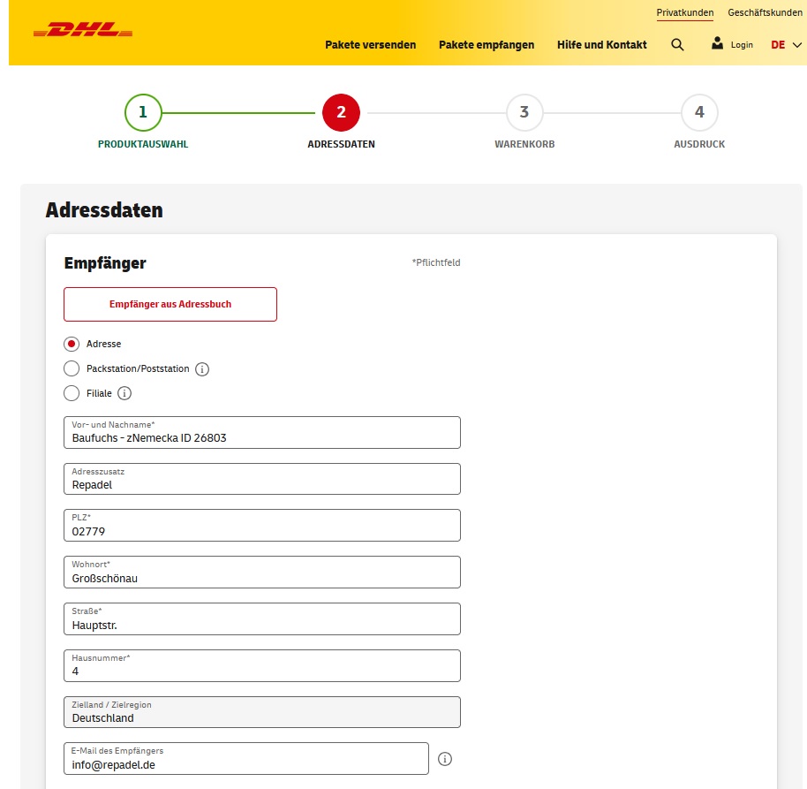The height and width of the screenshot is (789, 807).
Task: Show info for Packstation/Poststation option
Action: pos(202,369)
